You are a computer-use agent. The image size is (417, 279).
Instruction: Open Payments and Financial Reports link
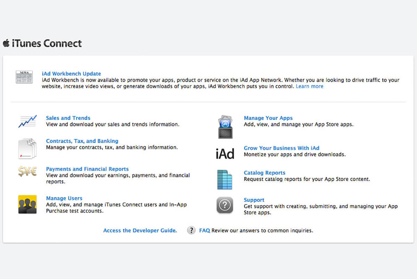click(87, 169)
